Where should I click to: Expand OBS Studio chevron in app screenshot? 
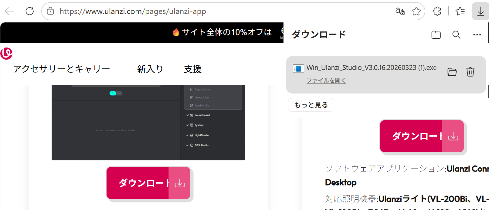pyautogui.click(x=187, y=145)
